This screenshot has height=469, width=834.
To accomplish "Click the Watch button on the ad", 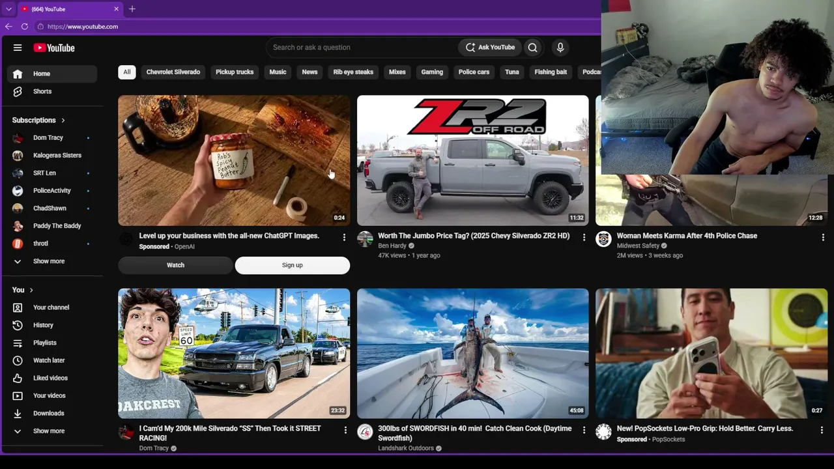I will pos(175,265).
